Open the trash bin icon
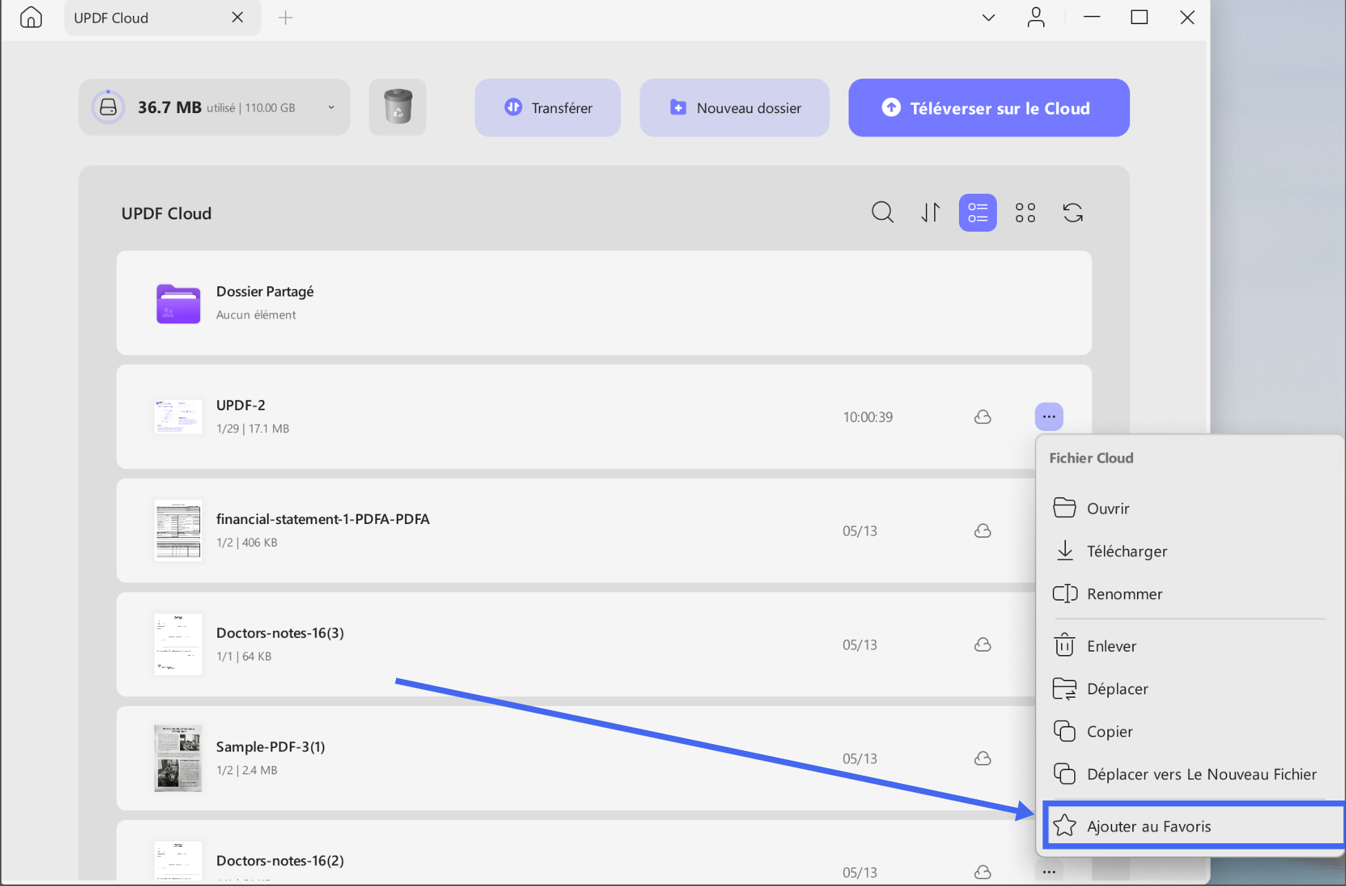 click(397, 107)
